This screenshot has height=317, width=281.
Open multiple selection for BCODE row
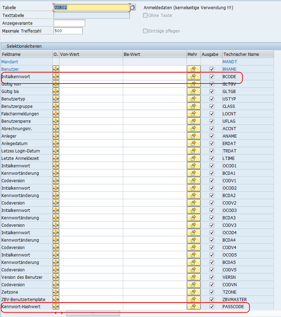pos(194,77)
